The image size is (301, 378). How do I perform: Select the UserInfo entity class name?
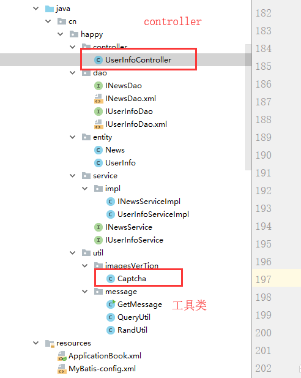click(x=121, y=163)
